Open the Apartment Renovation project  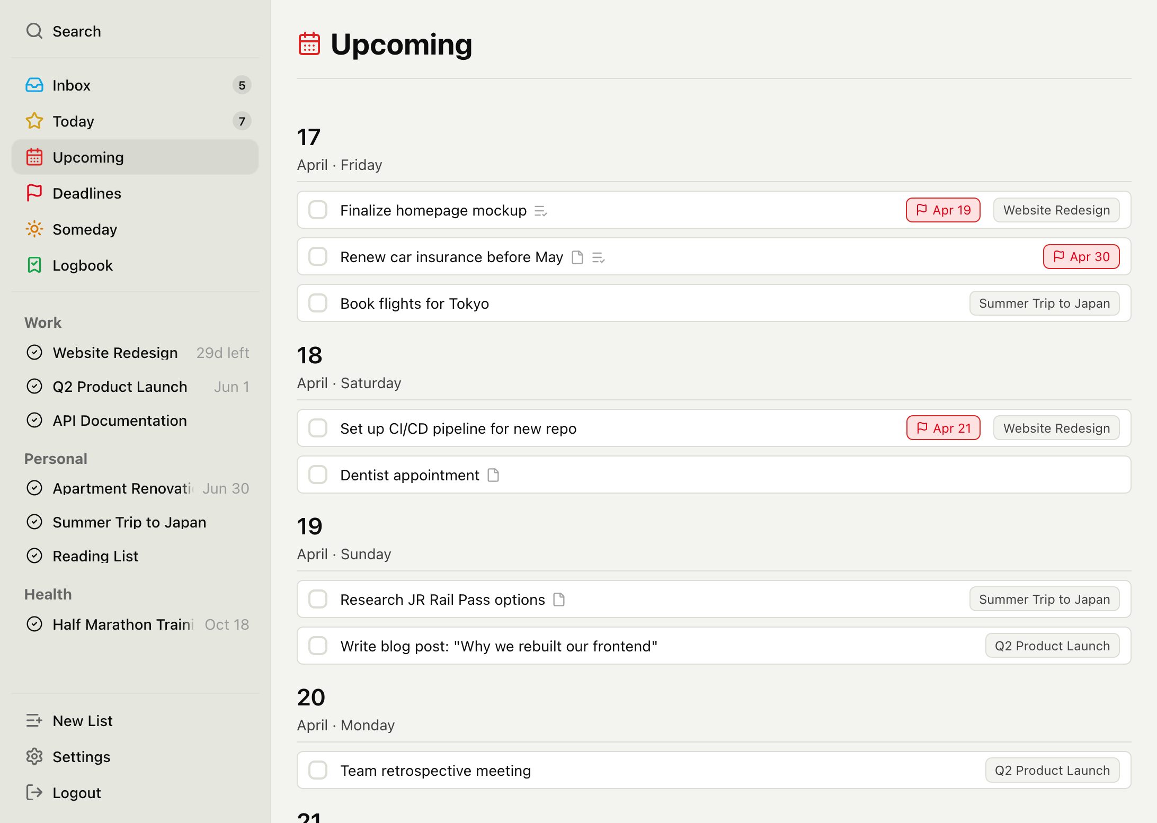click(x=135, y=488)
